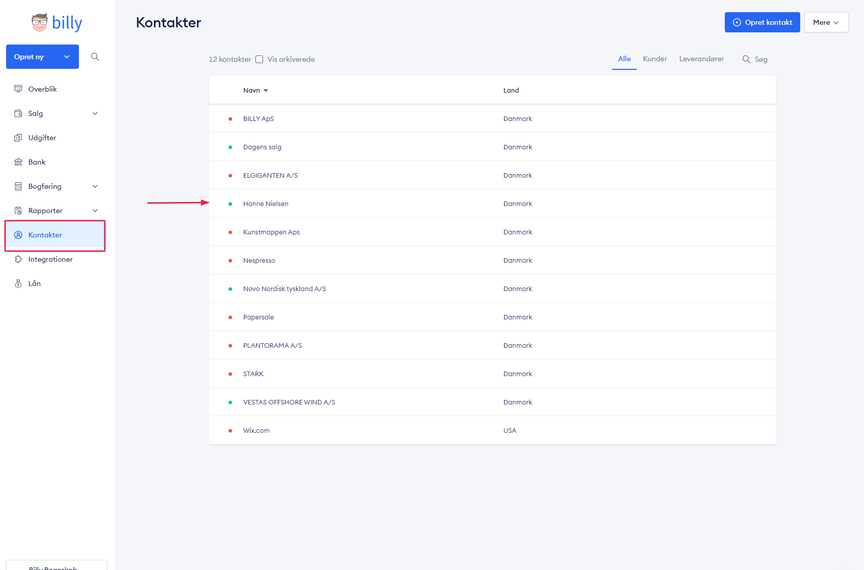Click green status dot for Dagens salg
This screenshot has width=864, height=570.
coord(230,147)
